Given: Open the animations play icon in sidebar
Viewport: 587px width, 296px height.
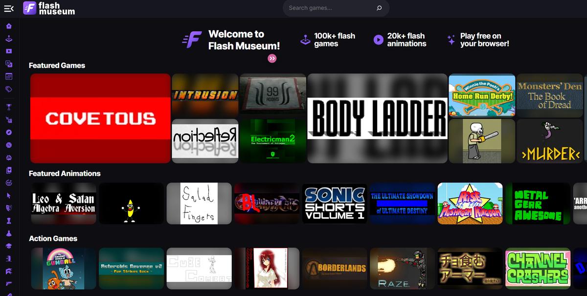Looking at the screenshot, I should coord(9,51).
